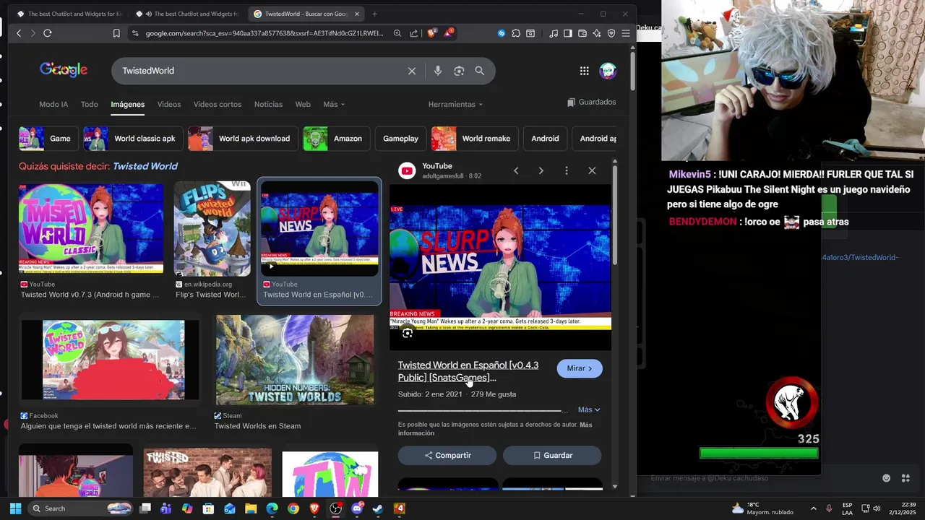The height and width of the screenshot is (520, 925).
Task: Open Google Chrome from the taskbar
Action: [x=293, y=508]
